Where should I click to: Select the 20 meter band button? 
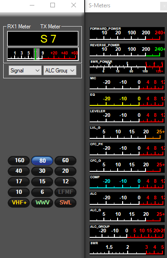click(65, 171)
